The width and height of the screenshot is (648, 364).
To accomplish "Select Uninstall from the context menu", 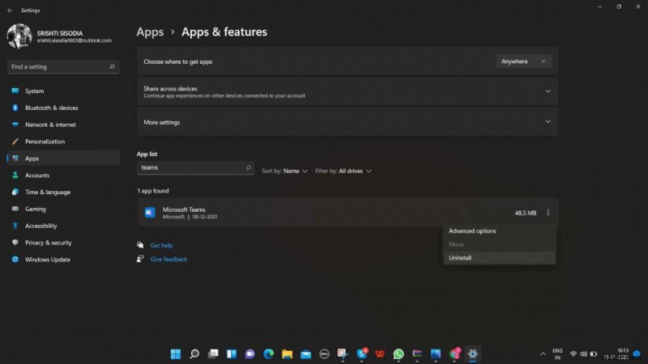I will [x=499, y=258].
